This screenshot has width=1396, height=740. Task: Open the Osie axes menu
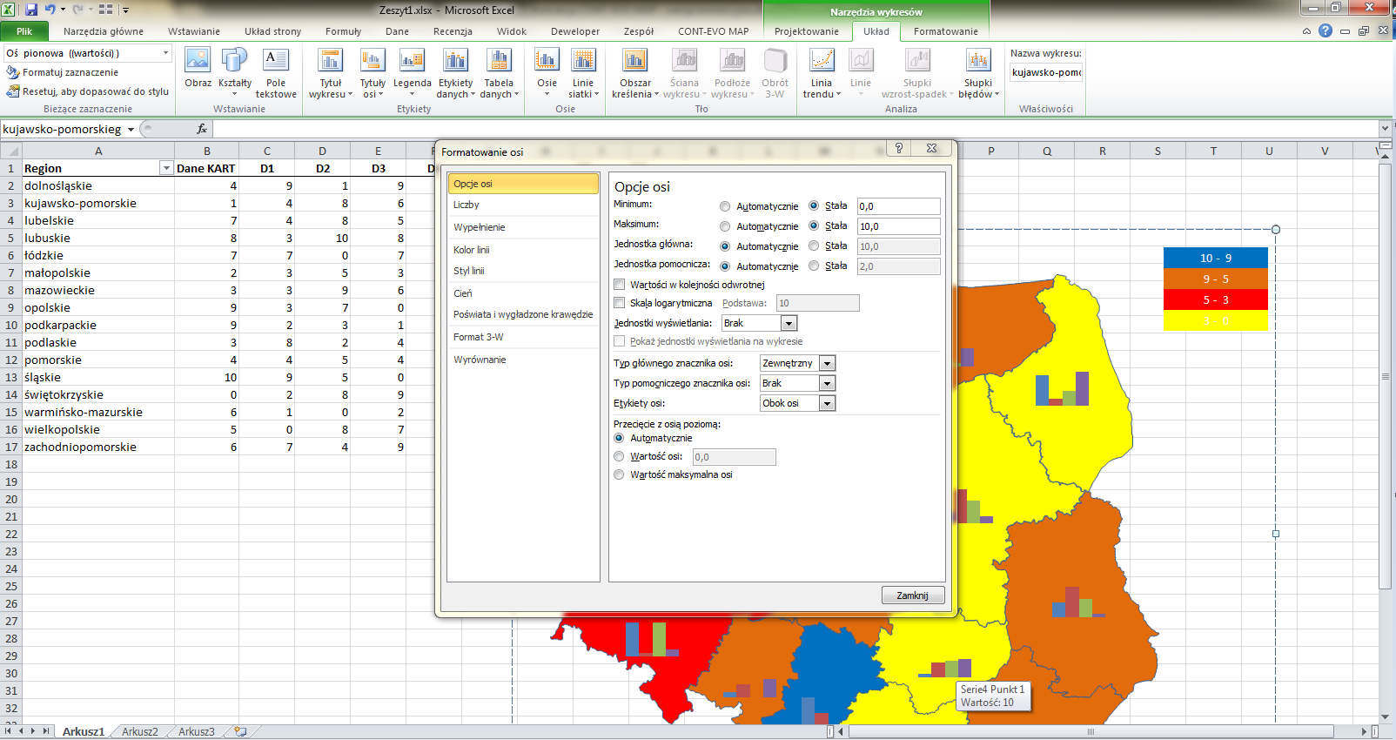pyautogui.click(x=547, y=73)
